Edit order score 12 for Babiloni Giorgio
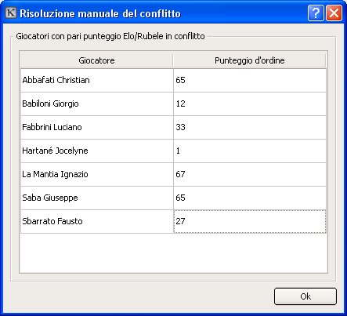Viewport: 347px width, 316px height. (x=250, y=104)
